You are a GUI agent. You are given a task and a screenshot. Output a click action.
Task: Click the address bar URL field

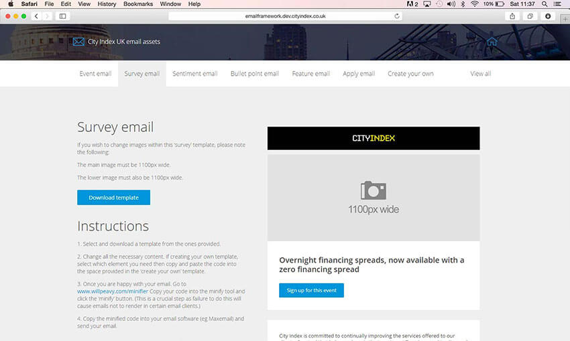coord(285,15)
